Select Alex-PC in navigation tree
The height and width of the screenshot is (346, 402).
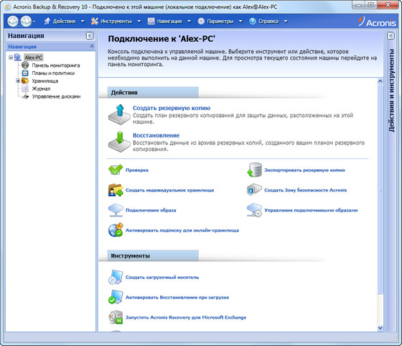click(33, 58)
